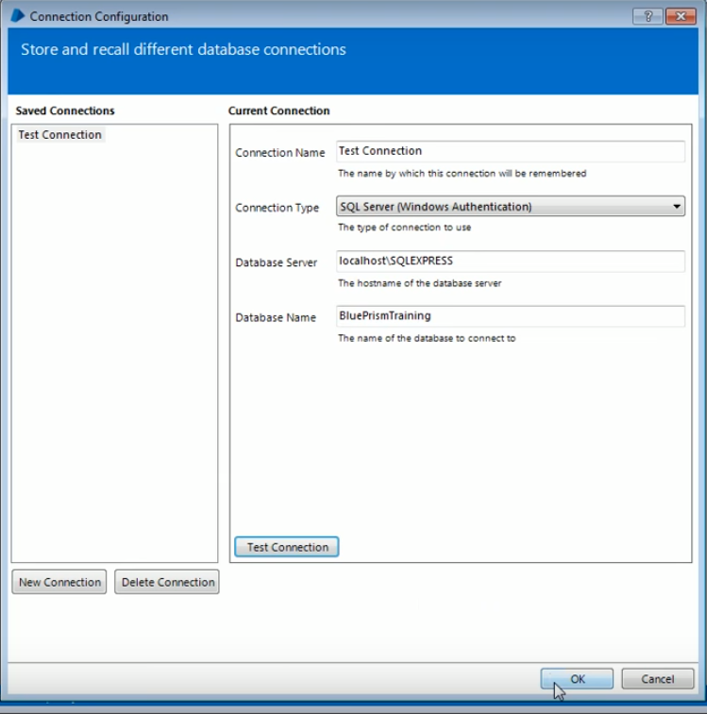Click empty space in Saved Connections list
707x714 pixels.
click(113, 359)
